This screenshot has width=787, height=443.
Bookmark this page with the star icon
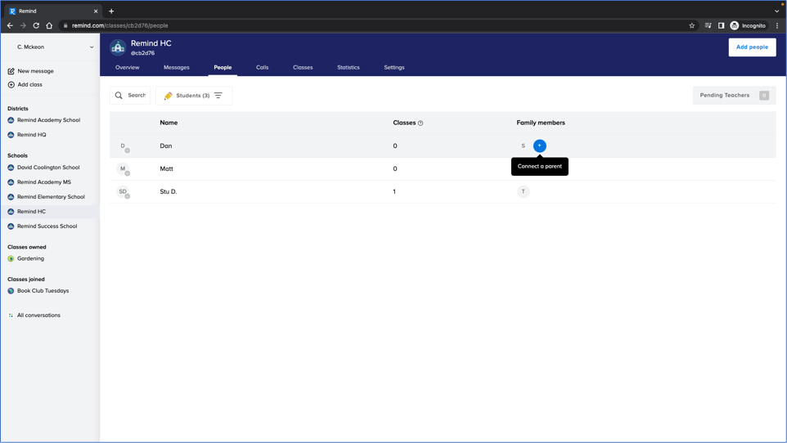coord(691,25)
